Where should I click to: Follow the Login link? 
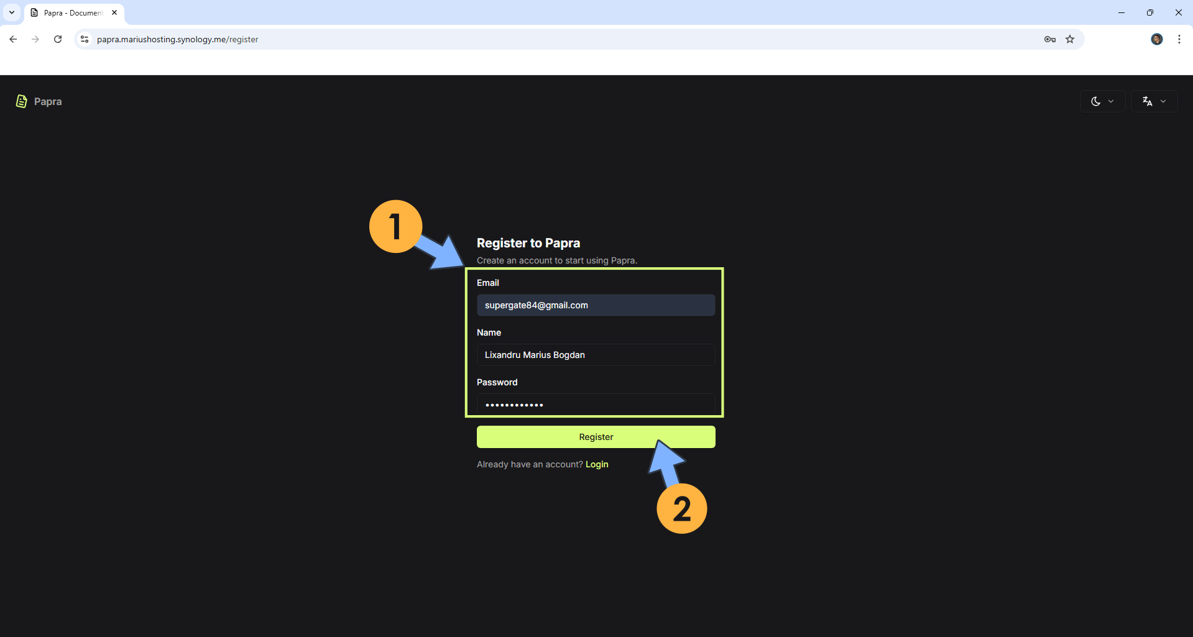597,464
